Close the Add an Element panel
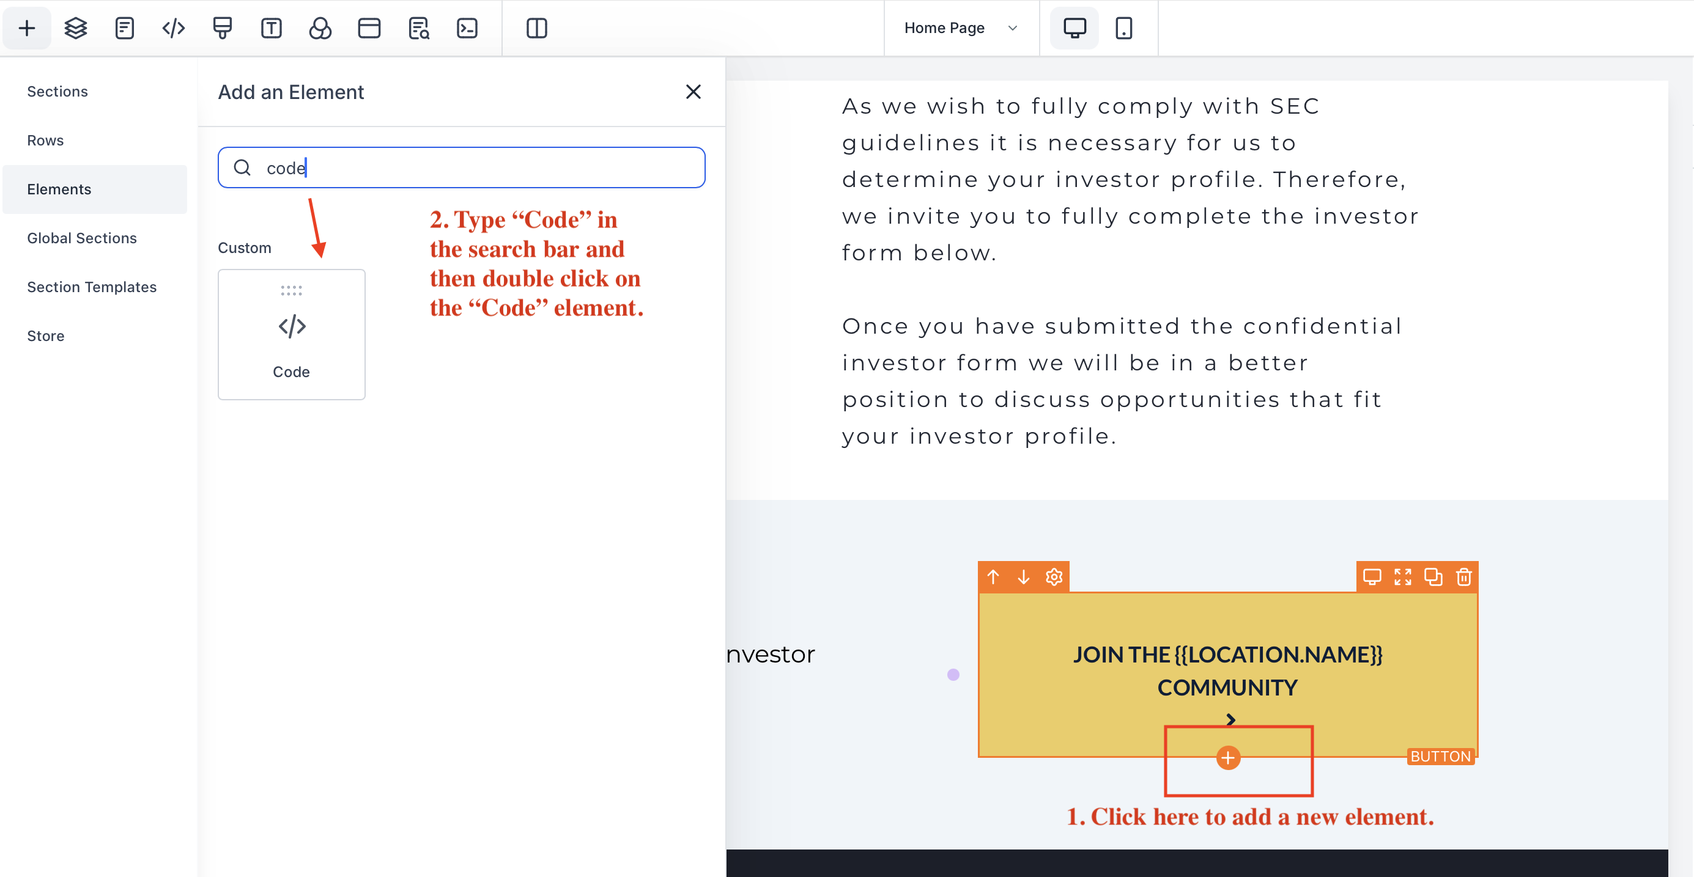The height and width of the screenshot is (877, 1694). tap(694, 92)
